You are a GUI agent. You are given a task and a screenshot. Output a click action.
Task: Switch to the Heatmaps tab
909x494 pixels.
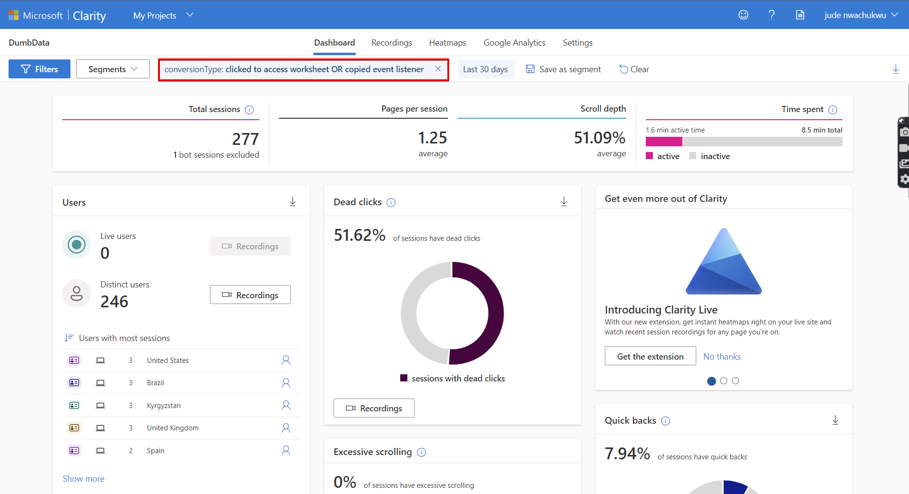click(x=447, y=42)
